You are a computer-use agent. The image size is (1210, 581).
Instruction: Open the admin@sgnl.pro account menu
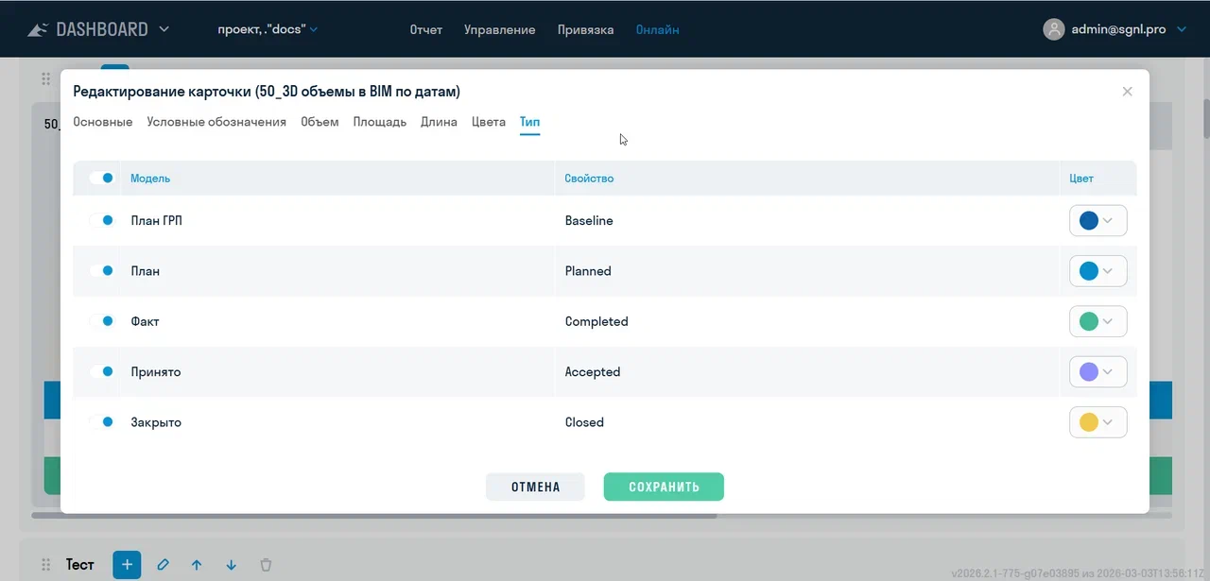click(1118, 29)
